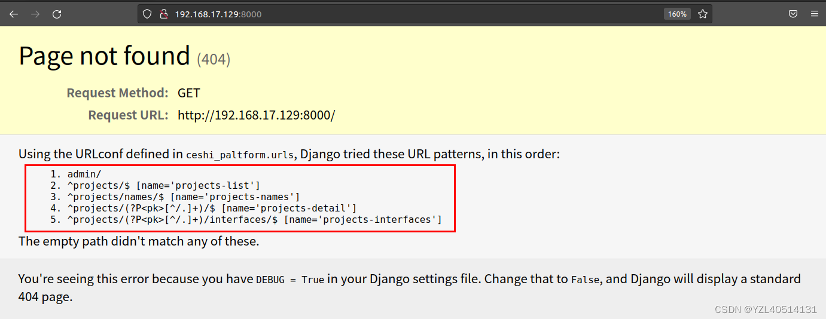Click the projects-interfaces URL pattern line
Screen dimensions: 826x319
point(254,220)
